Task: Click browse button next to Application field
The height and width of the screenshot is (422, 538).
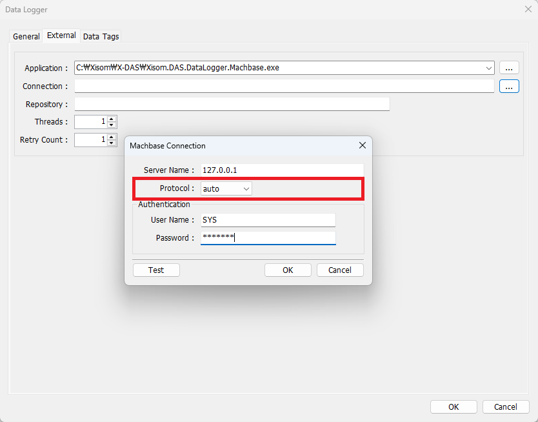Action: coord(509,68)
